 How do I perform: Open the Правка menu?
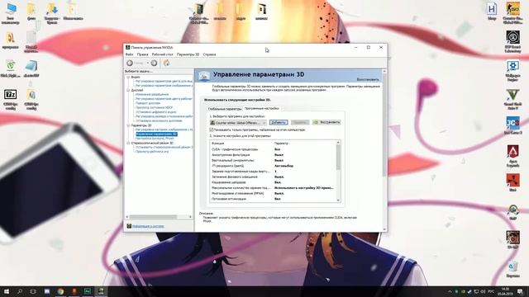(142, 54)
